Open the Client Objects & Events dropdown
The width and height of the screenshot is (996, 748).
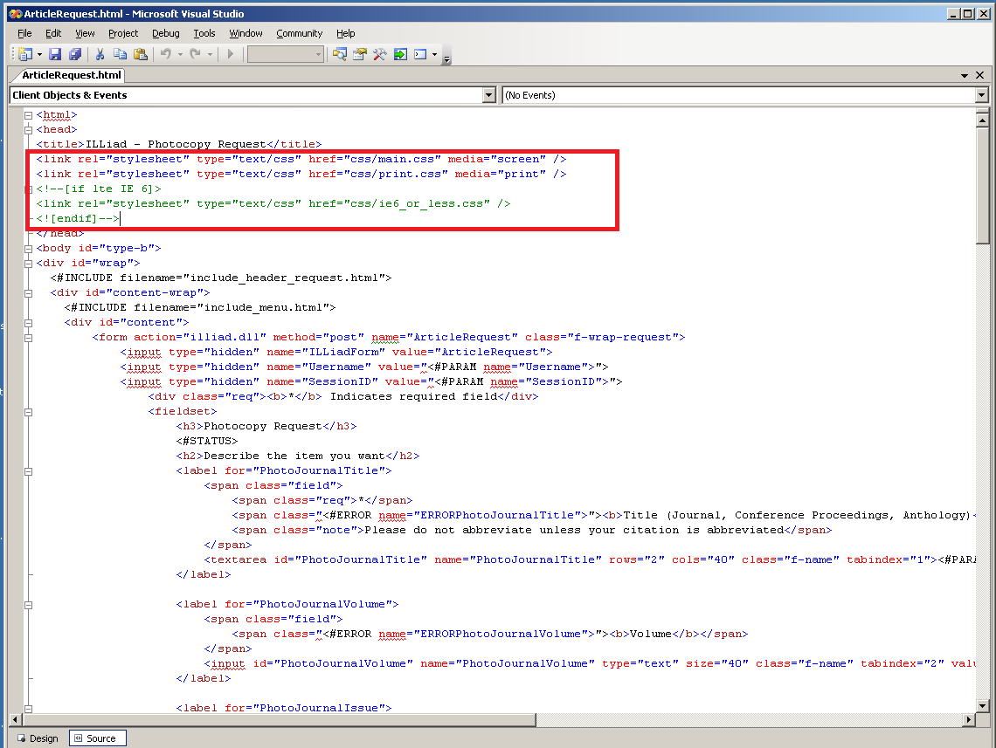(489, 95)
